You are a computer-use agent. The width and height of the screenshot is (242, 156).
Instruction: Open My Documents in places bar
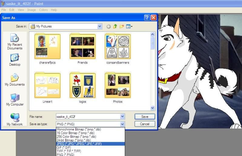(x=15, y=80)
